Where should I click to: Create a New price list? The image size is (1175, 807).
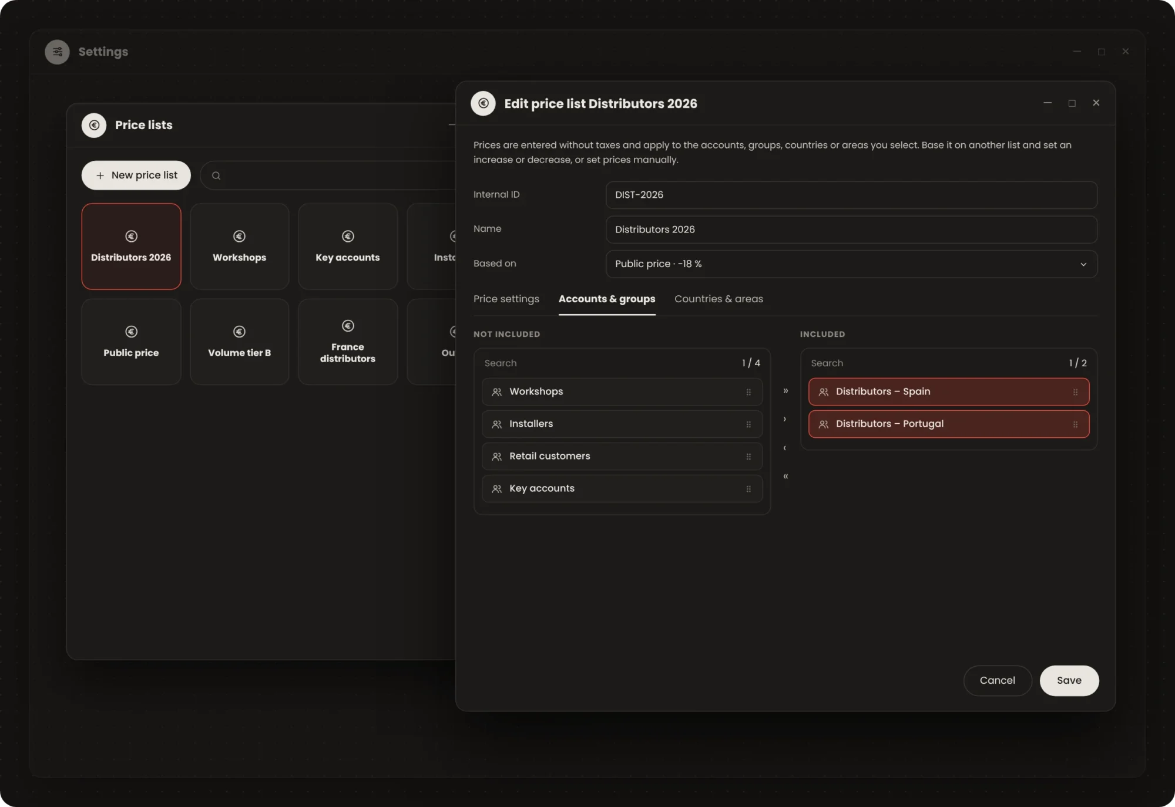click(136, 175)
